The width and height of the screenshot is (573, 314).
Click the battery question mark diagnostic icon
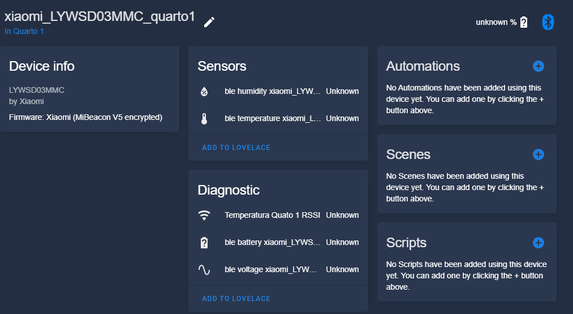[204, 242]
